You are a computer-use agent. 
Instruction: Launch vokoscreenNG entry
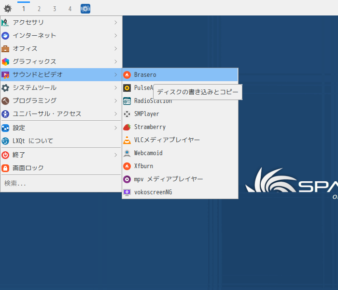pos(180,192)
